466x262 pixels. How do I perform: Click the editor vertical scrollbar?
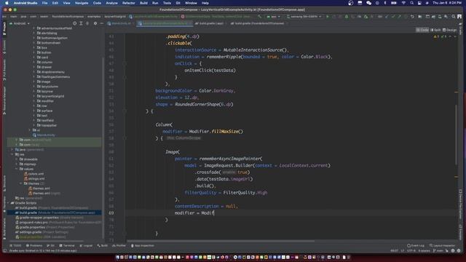(457, 134)
